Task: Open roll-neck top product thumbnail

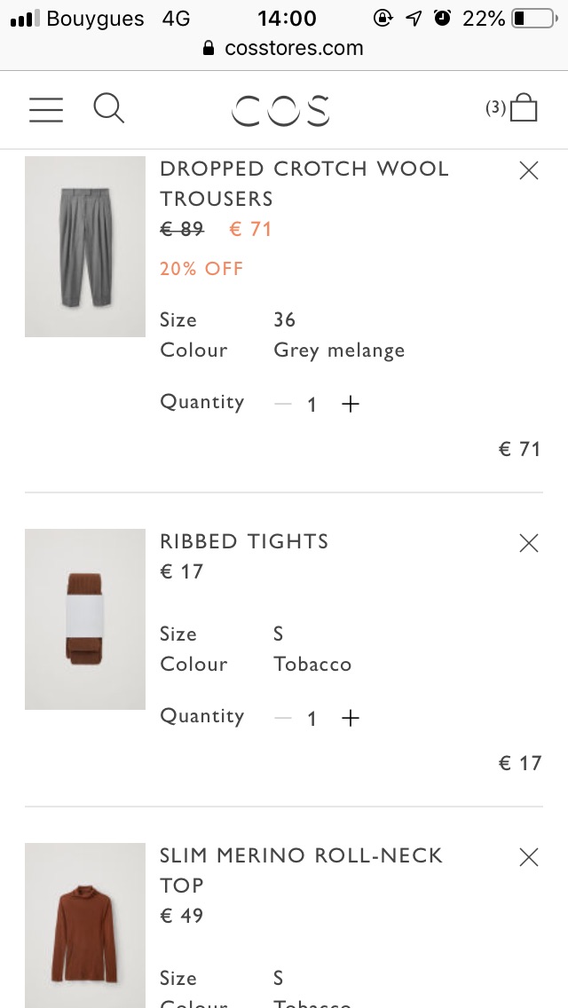Action: pyautogui.click(x=85, y=925)
